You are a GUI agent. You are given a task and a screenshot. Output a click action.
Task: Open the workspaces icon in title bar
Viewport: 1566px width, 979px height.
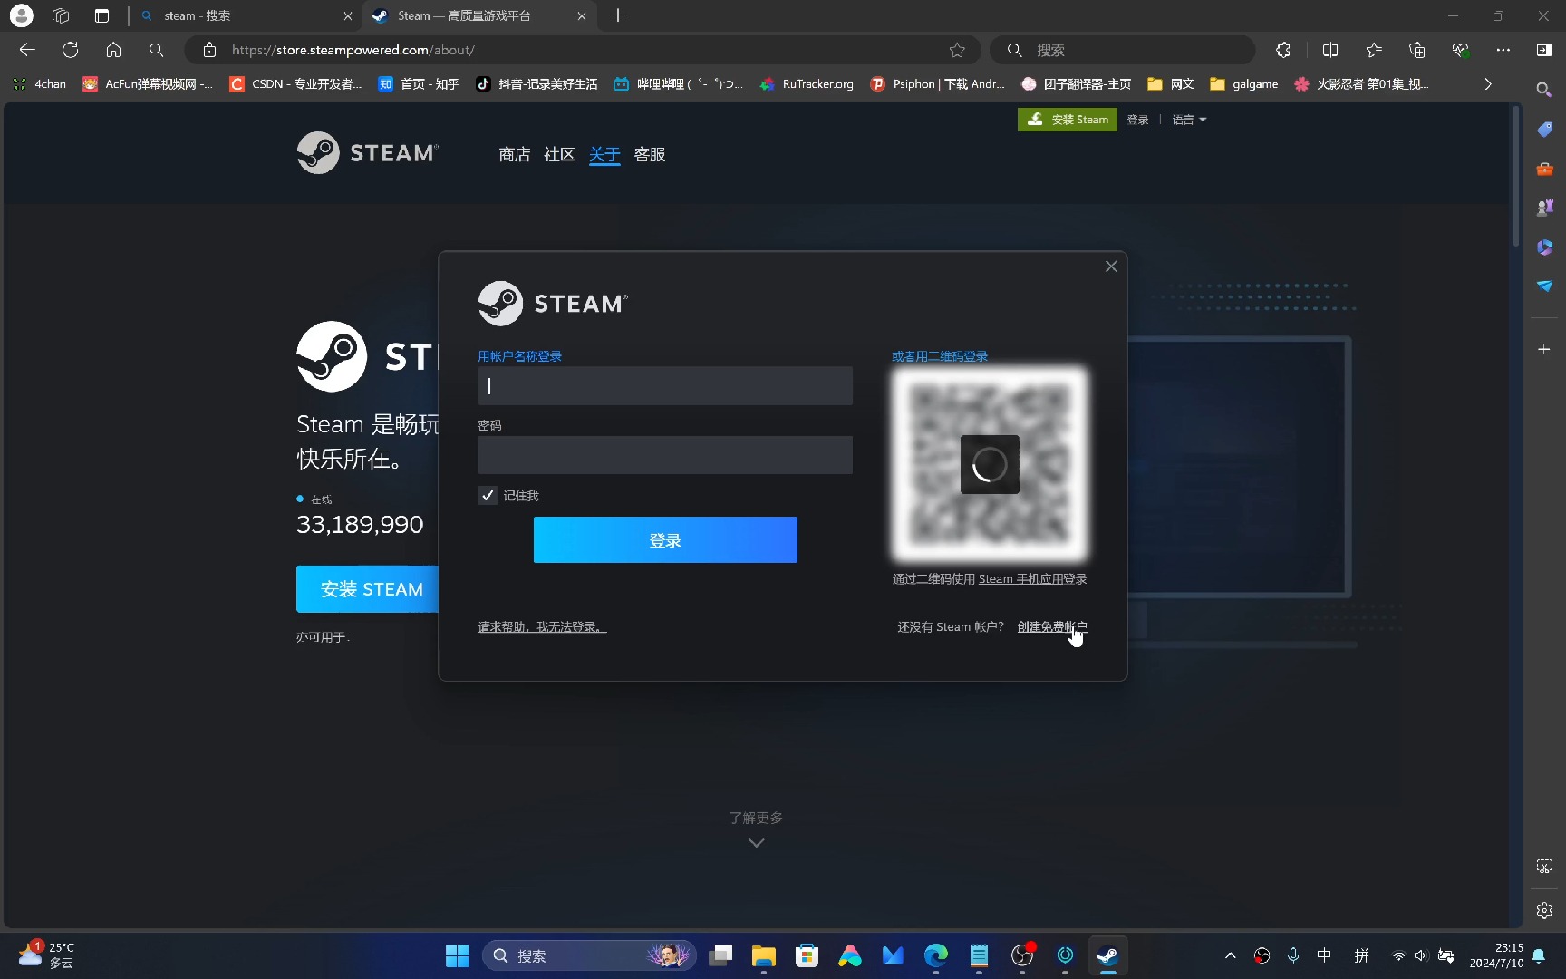61,15
